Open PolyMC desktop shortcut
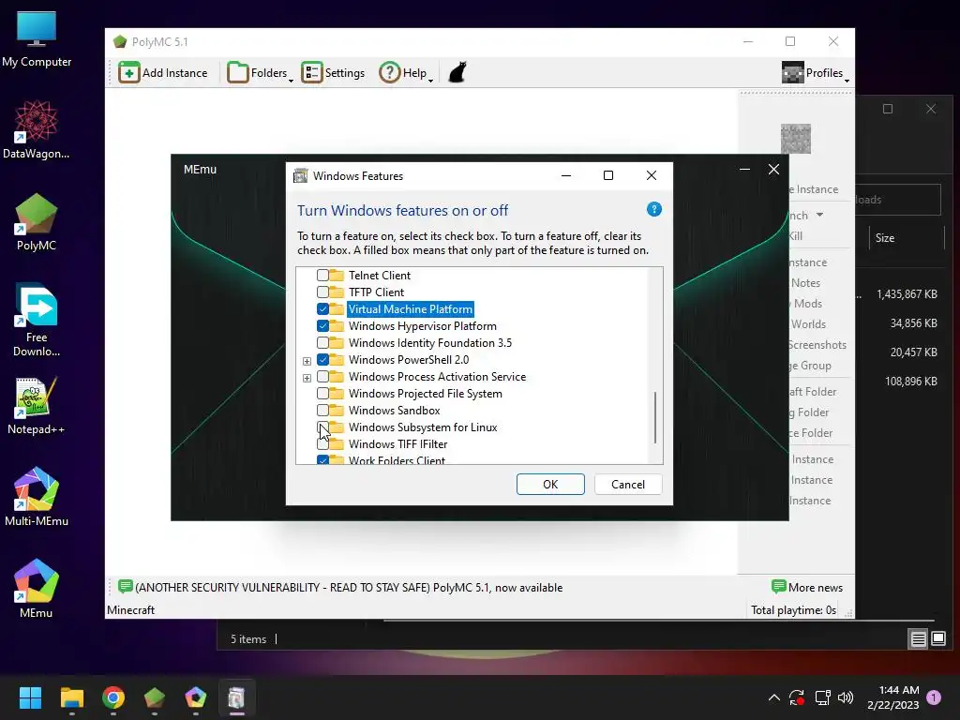The width and height of the screenshot is (960, 720). coord(37,222)
